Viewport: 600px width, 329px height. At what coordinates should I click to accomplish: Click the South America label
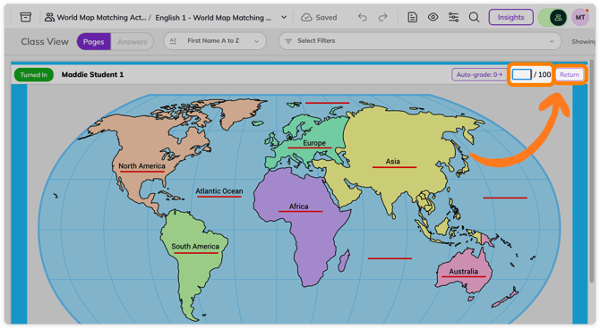pos(195,247)
